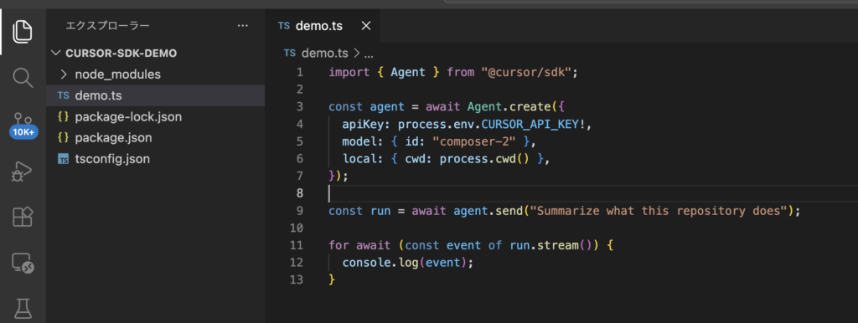Screen dimensions: 858x323
Task: Open Source Control view with 10K+ badge
Action: click(x=23, y=126)
